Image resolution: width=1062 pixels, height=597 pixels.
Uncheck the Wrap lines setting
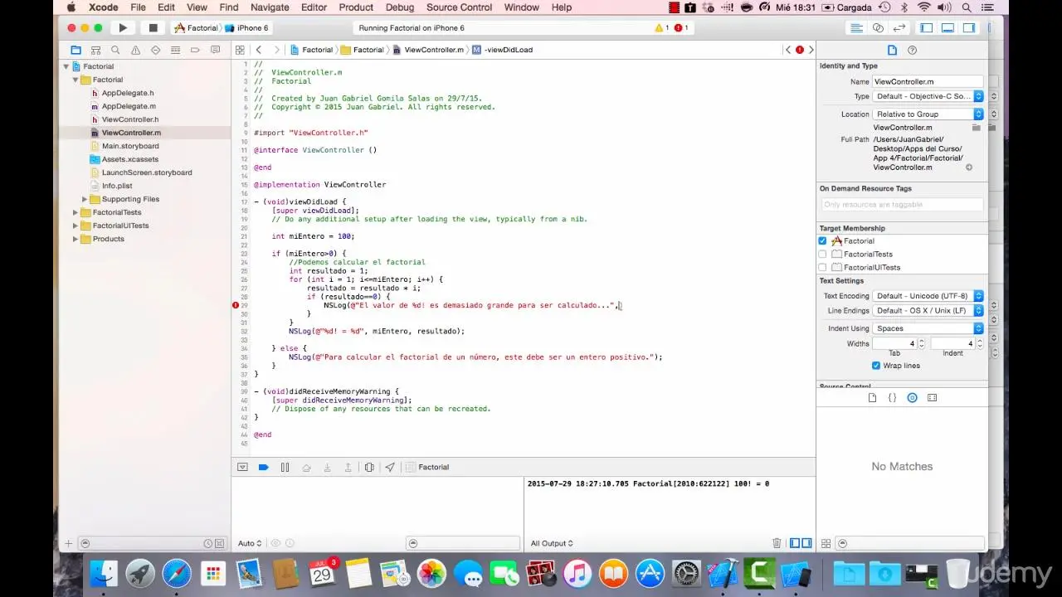[875, 365]
